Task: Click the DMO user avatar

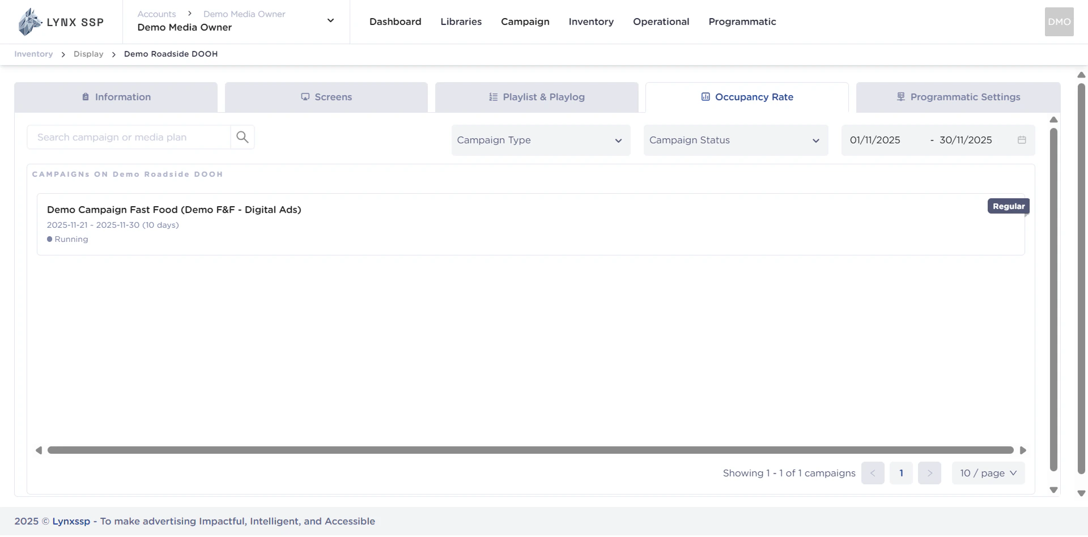Action: click(x=1059, y=22)
